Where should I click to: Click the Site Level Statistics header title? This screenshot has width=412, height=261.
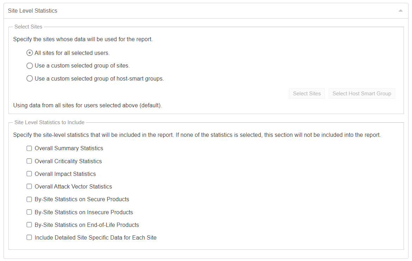tap(33, 11)
